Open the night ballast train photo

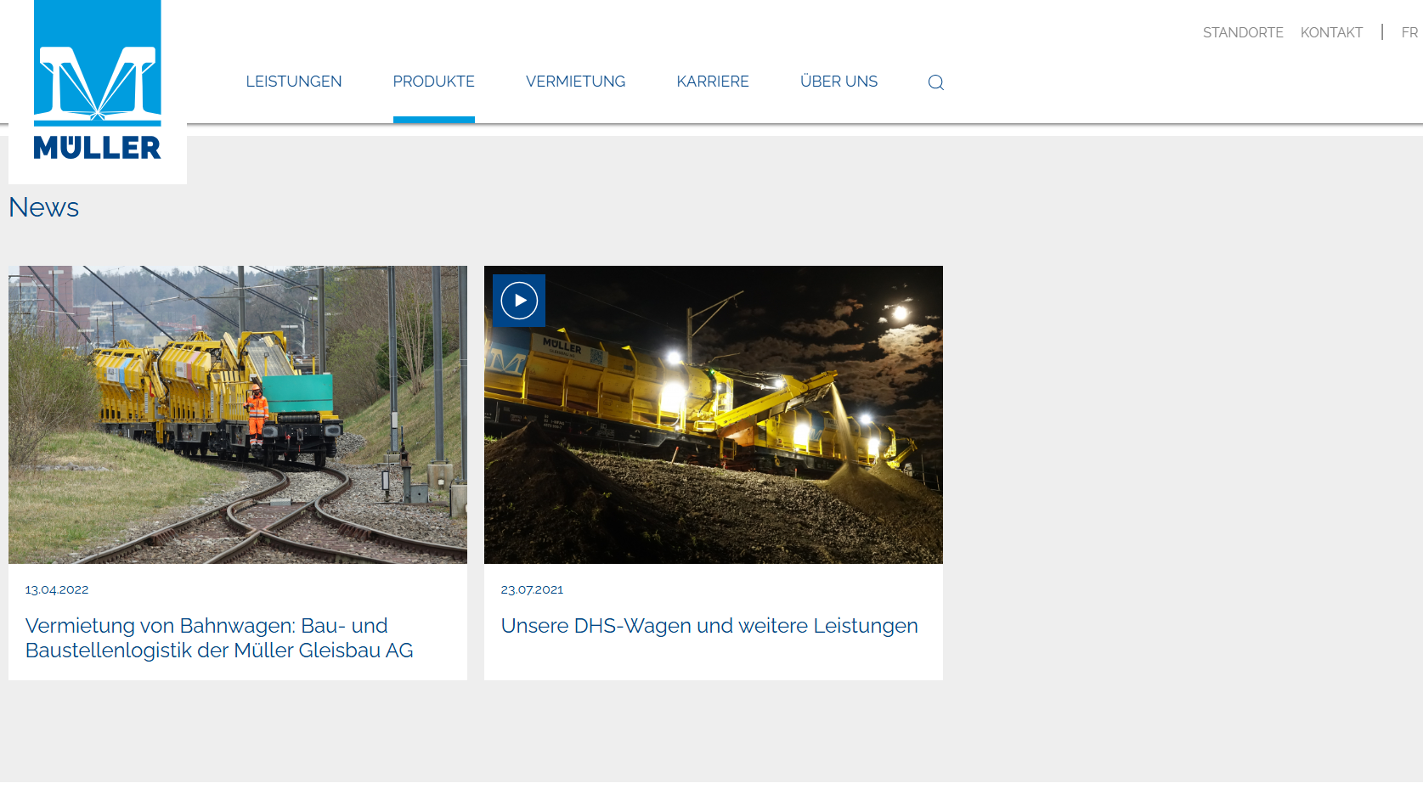tap(714, 414)
